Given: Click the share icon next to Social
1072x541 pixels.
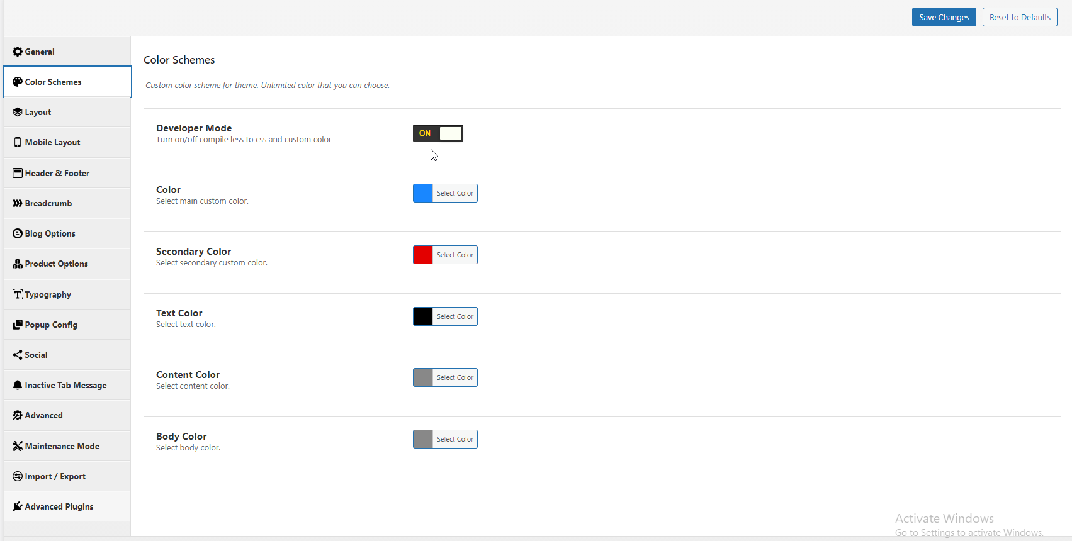Looking at the screenshot, I should (x=18, y=355).
